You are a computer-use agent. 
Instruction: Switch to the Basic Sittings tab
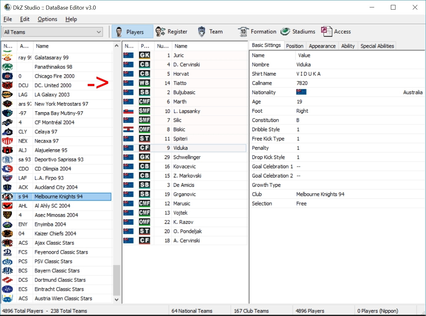[266, 45]
